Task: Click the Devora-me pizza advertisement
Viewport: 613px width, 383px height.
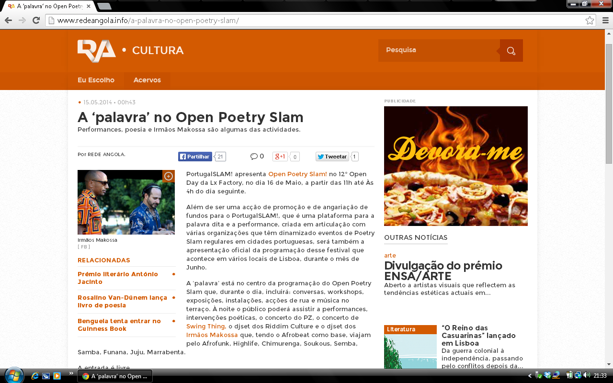Action: (455, 166)
